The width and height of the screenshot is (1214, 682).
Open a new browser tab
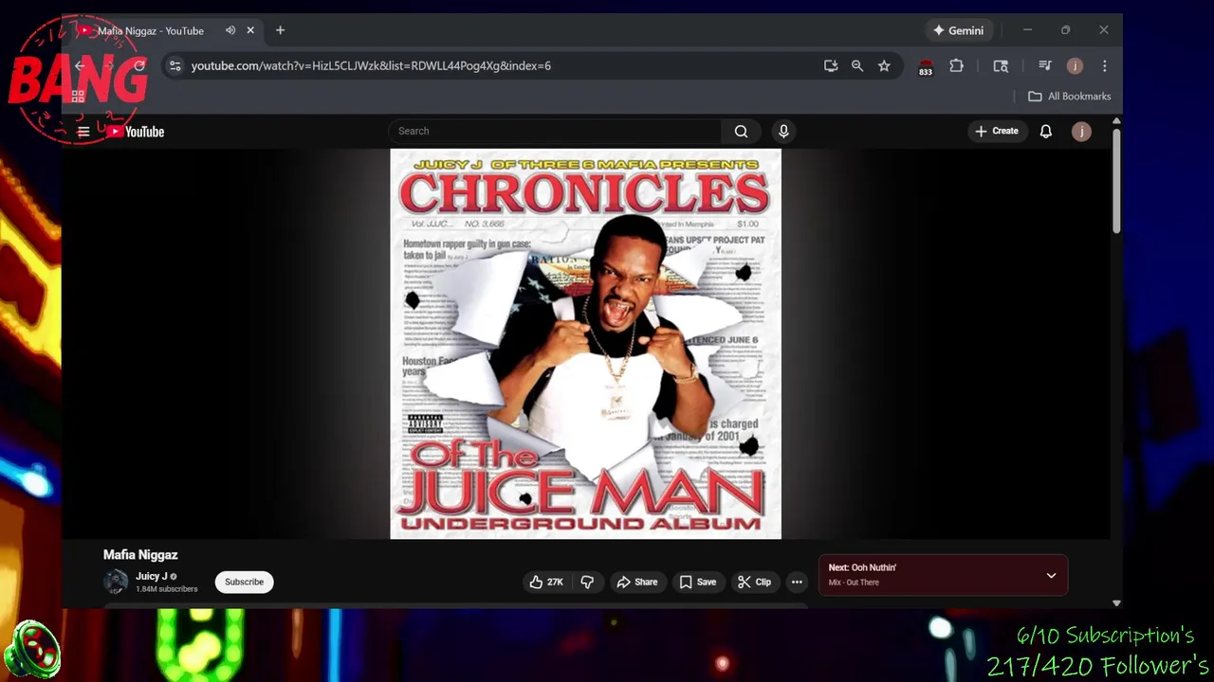click(x=280, y=30)
